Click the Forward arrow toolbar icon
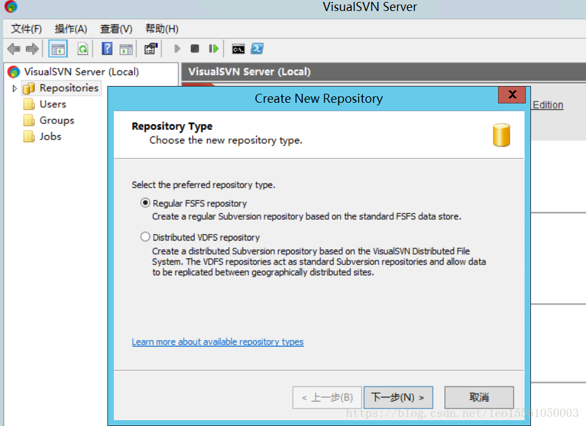This screenshot has height=426, width=586. pyautogui.click(x=32, y=49)
